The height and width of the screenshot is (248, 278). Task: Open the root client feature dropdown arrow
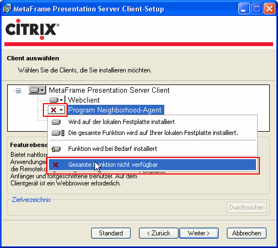[x=42, y=90]
